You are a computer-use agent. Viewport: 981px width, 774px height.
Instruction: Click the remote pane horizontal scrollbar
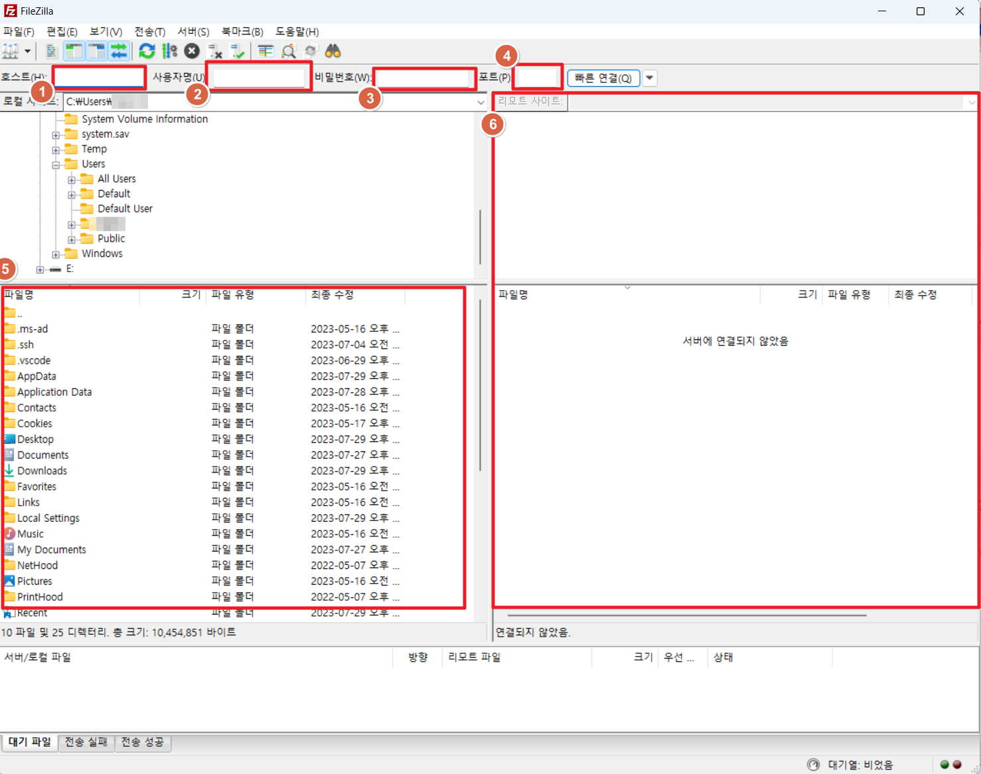(687, 615)
